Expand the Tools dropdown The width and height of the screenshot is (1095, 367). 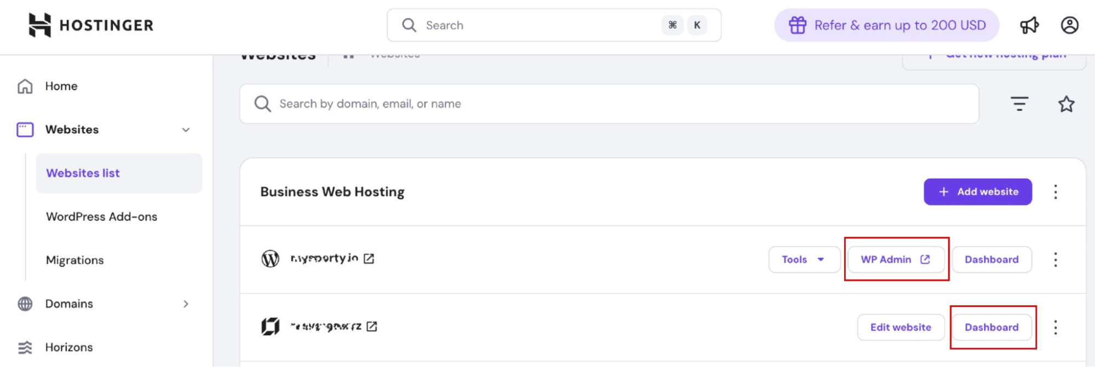pos(803,260)
